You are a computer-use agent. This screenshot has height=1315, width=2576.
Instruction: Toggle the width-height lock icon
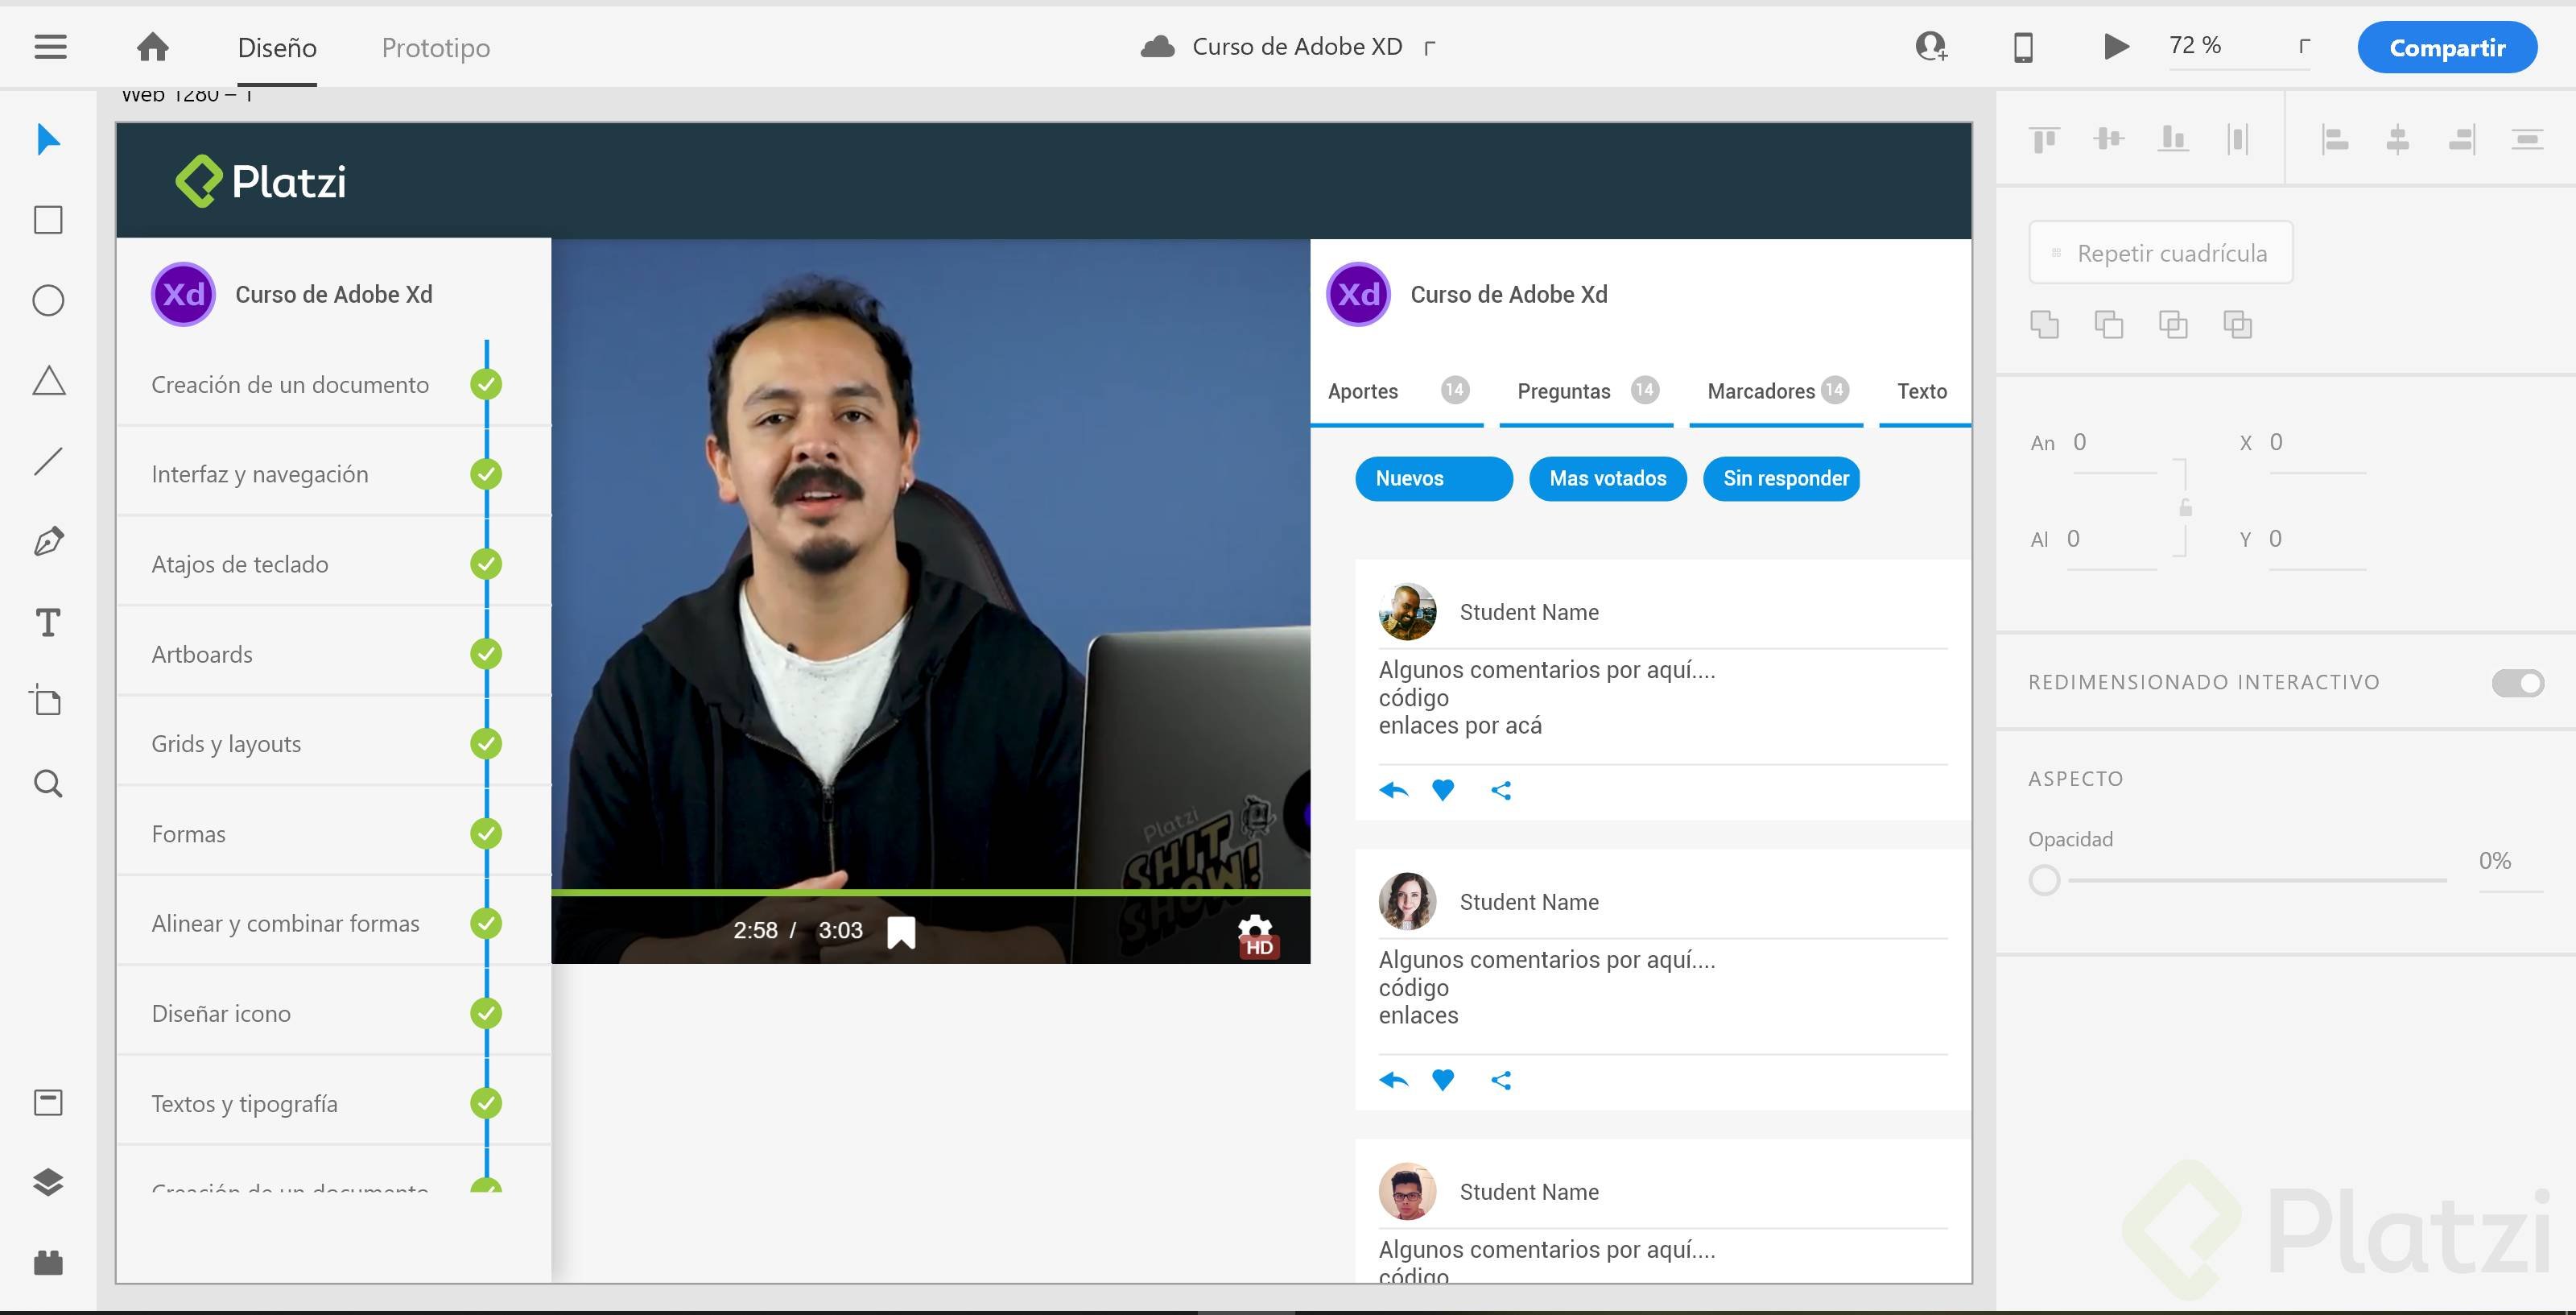[x=2185, y=508]
